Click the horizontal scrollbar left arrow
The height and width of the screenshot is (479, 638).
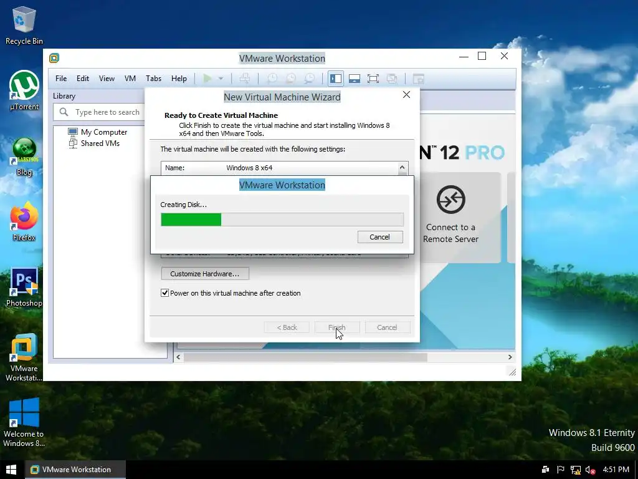(x=178, y=357)
